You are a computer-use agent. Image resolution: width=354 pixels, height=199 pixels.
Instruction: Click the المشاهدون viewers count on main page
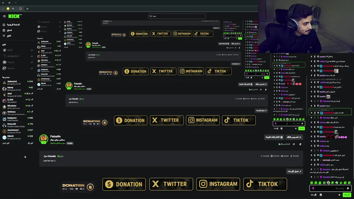click(x=284, y=144)
